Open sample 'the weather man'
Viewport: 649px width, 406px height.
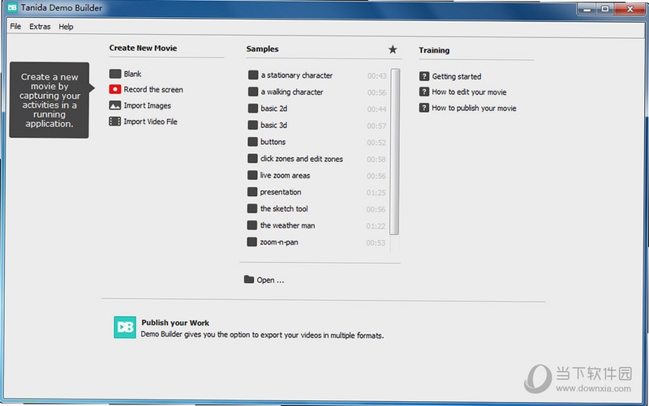[x=287, y=226]
